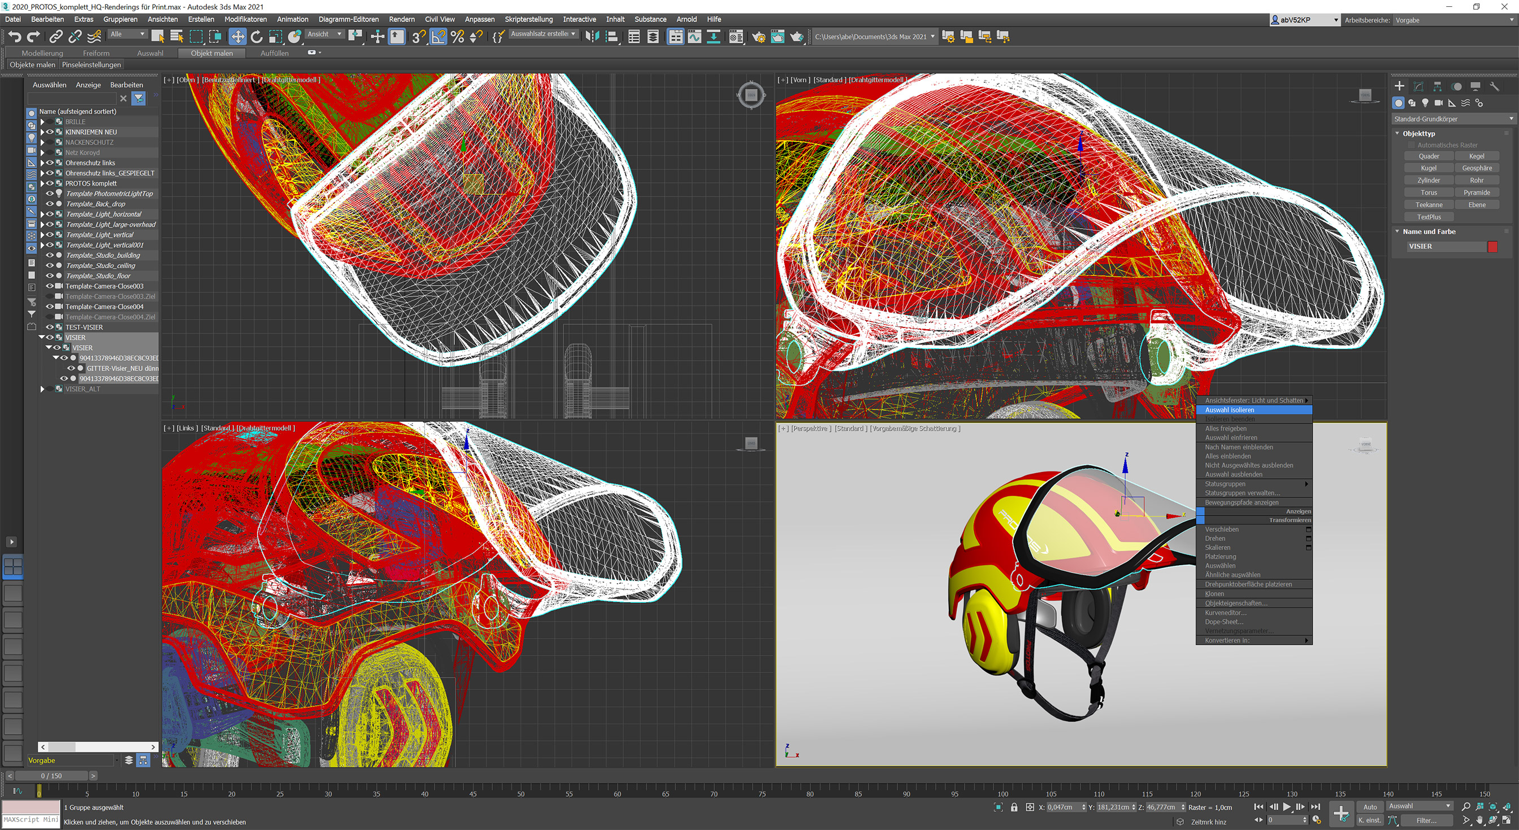Viewport: 1519px width, 830px height.
Task: Create a Teekanne primitive button
Action: point(1429,204)
